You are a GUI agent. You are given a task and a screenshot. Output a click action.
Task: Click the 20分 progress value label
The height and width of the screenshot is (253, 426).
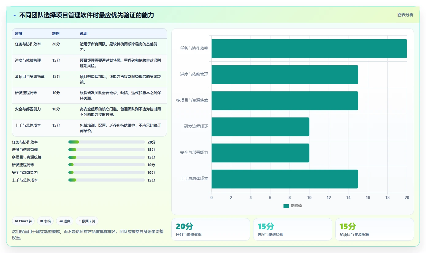151,142
